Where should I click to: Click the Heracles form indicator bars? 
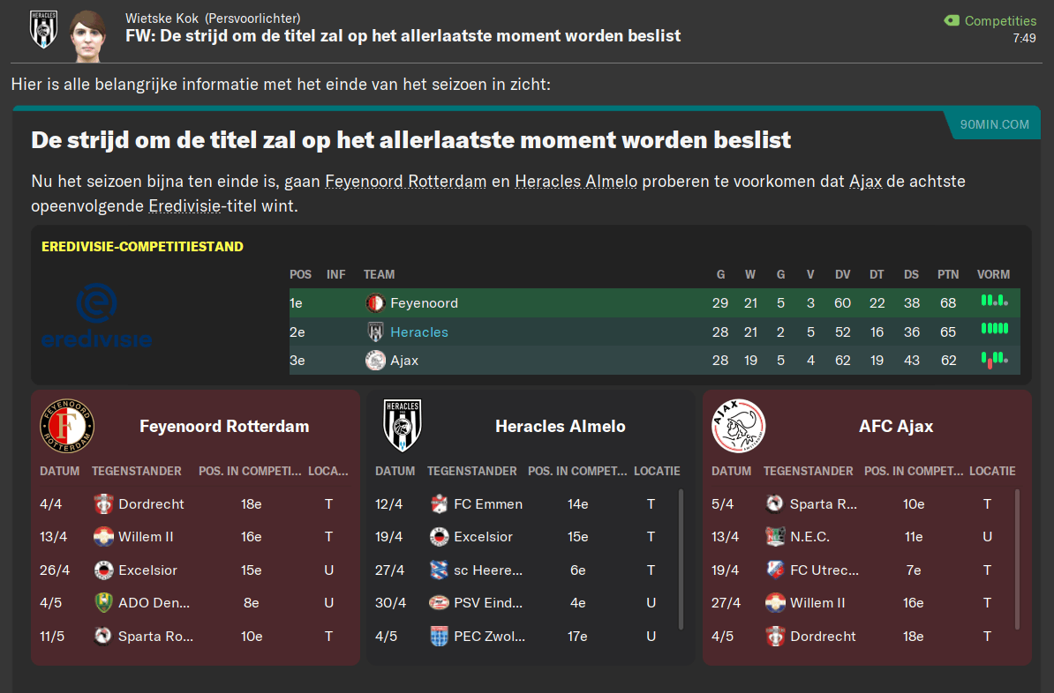tap(994, 330)
